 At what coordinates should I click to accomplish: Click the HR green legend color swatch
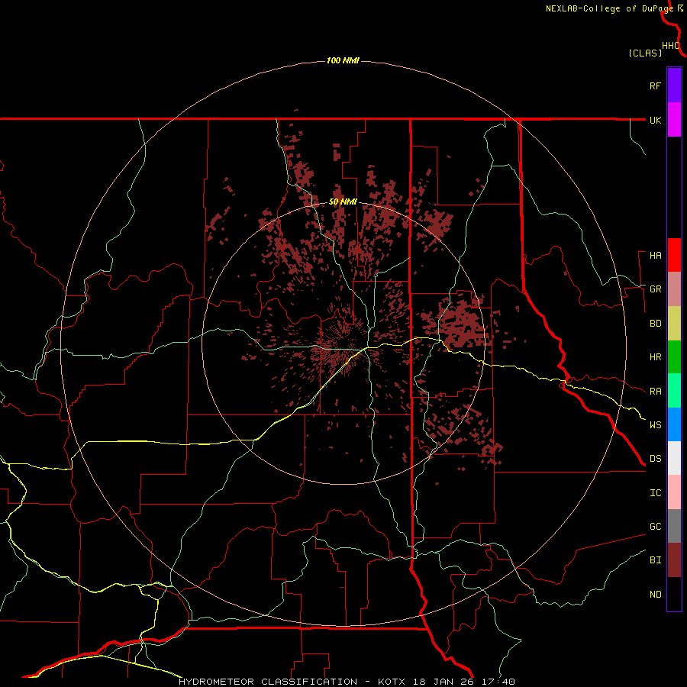tap(674, 357)
